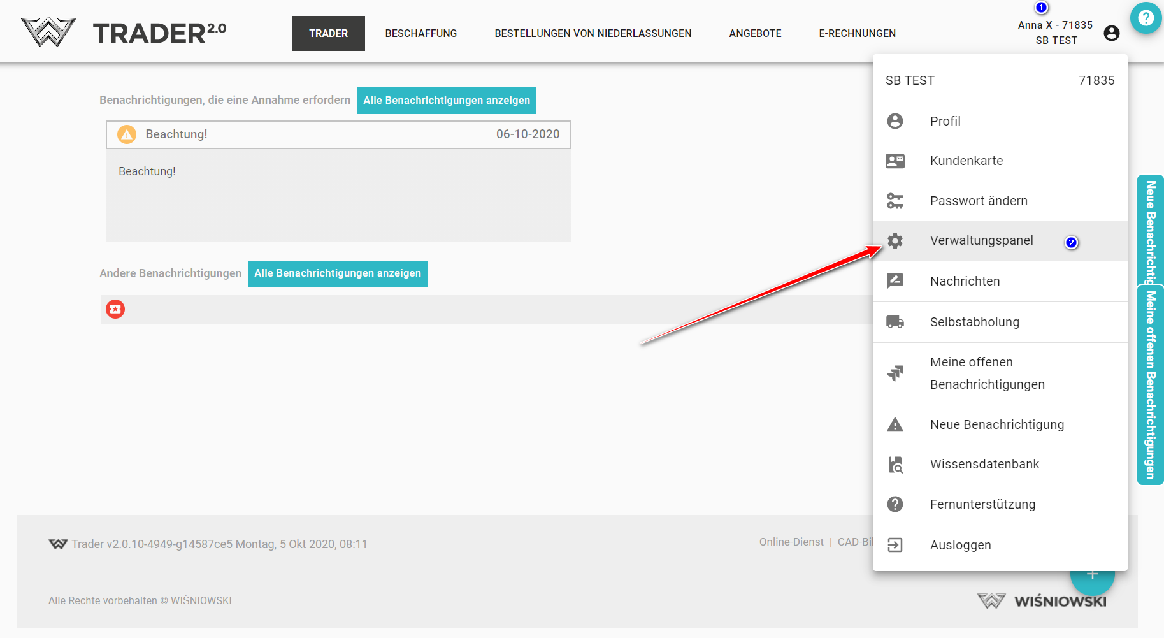Image resolution: width=1164 pixels, height=638 pixels.
Task: Show all notifications requiring acceptance
Action: pyautogui.click(x=446, y=101)
